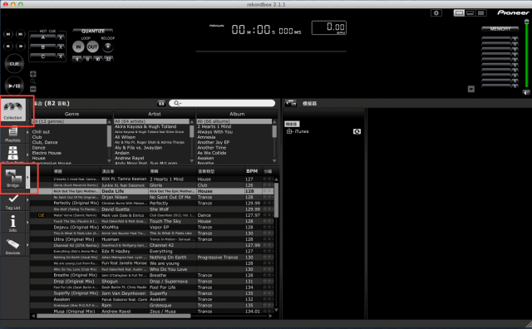
Task: Set the Loop OUT point
Action: pyautogui.click(x=92, y=47)
